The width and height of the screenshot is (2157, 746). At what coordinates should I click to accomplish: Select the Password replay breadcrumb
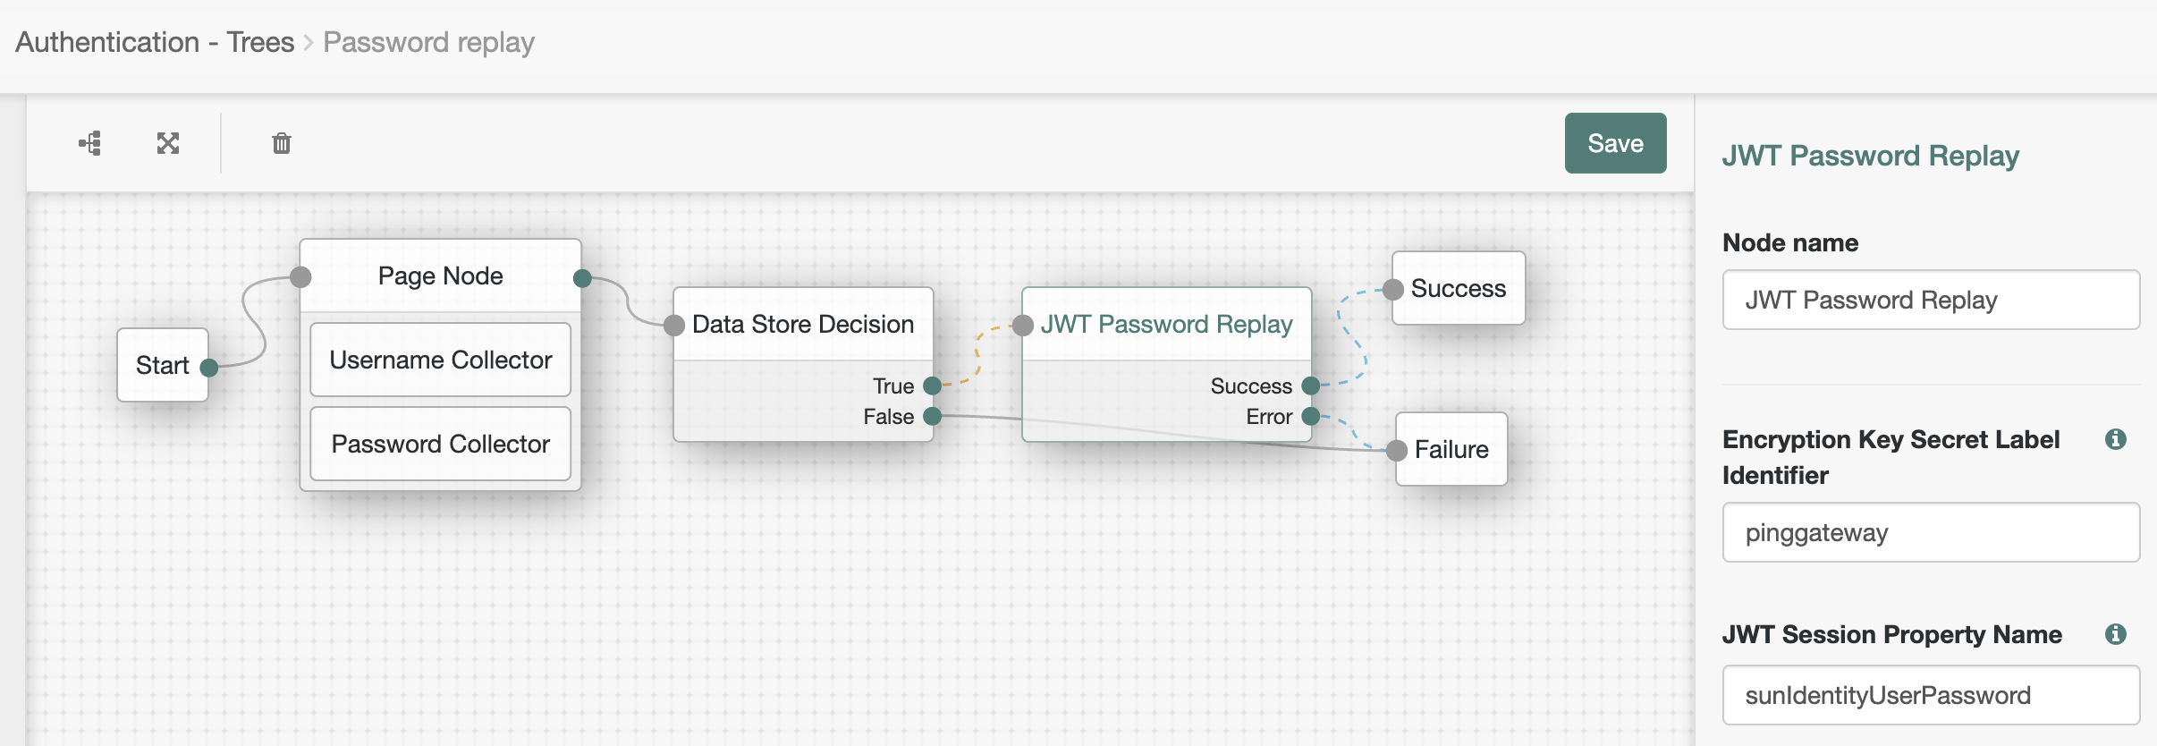[429, 41]
